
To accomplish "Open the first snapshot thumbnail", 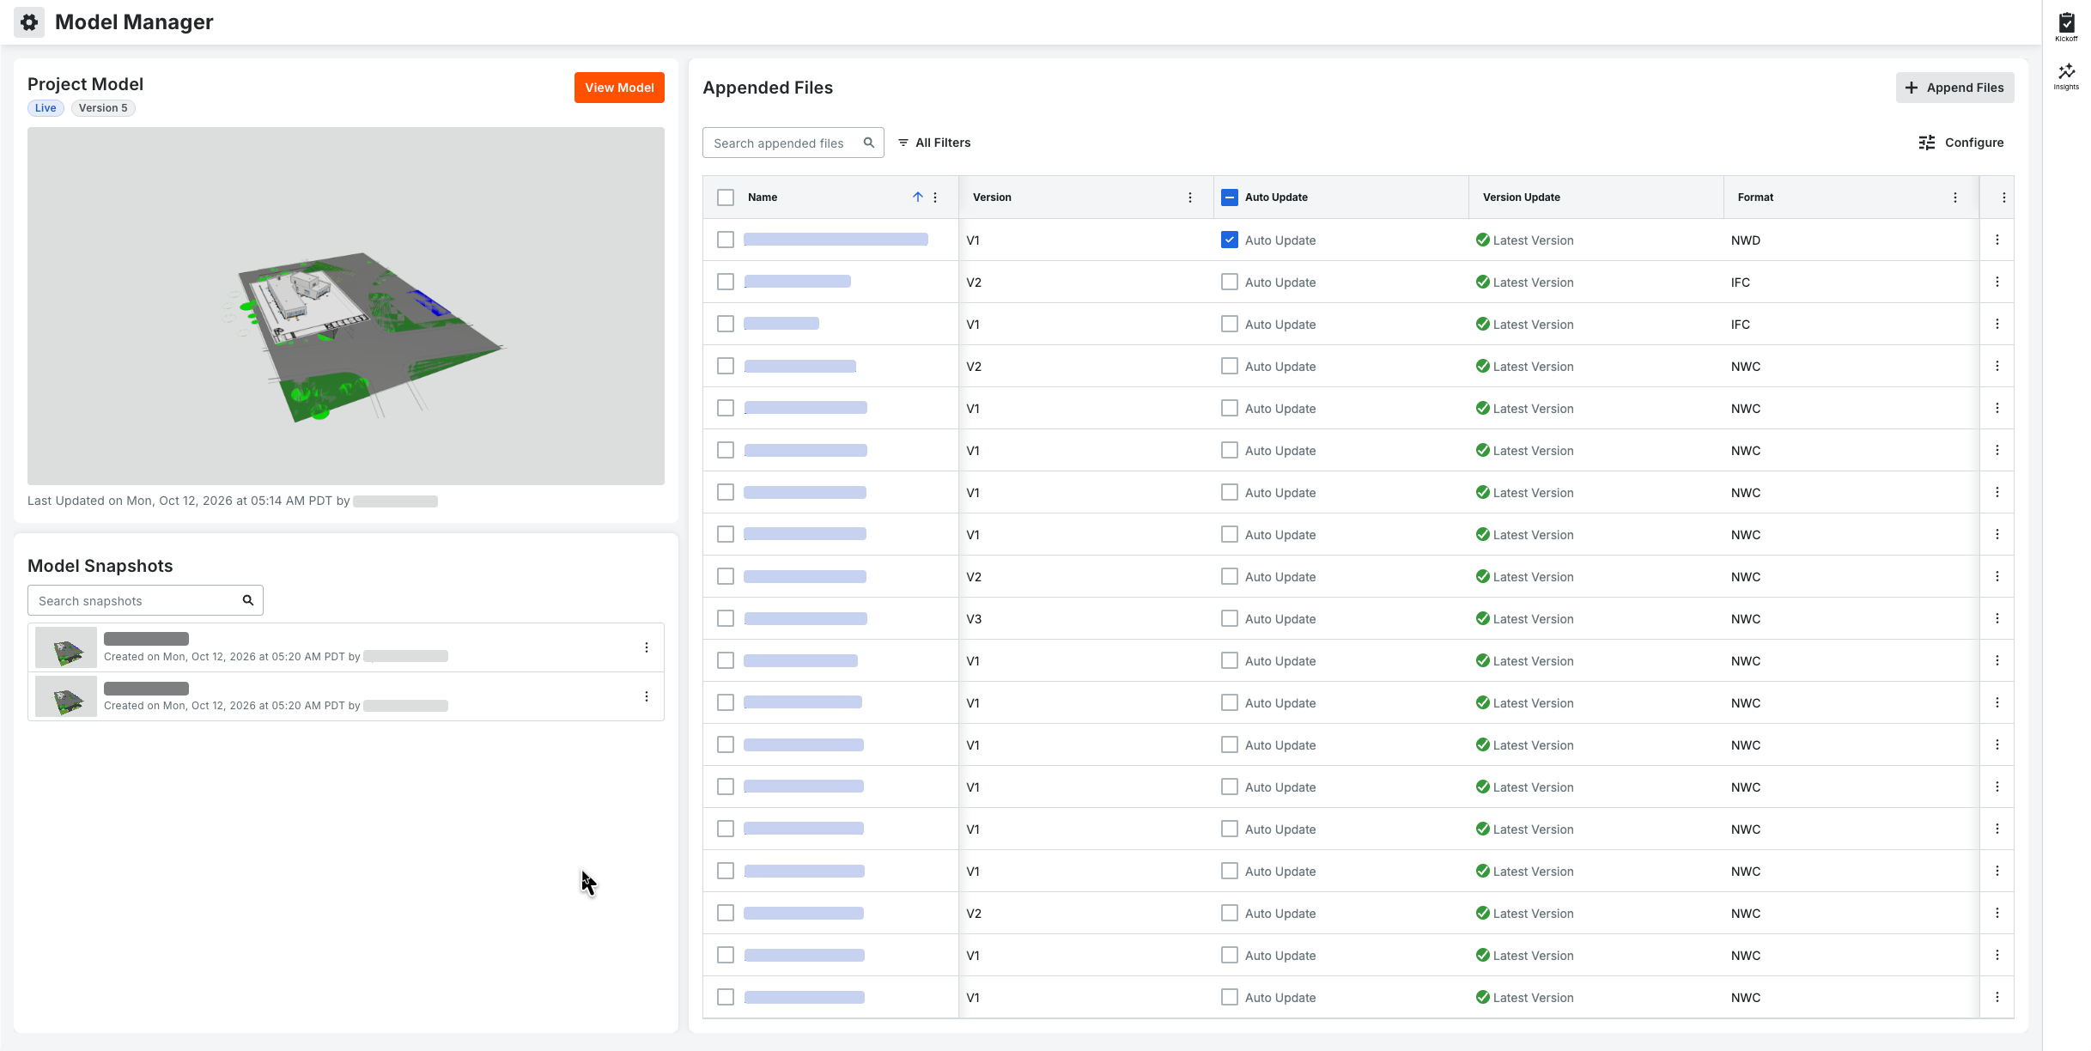I will 66,647.
